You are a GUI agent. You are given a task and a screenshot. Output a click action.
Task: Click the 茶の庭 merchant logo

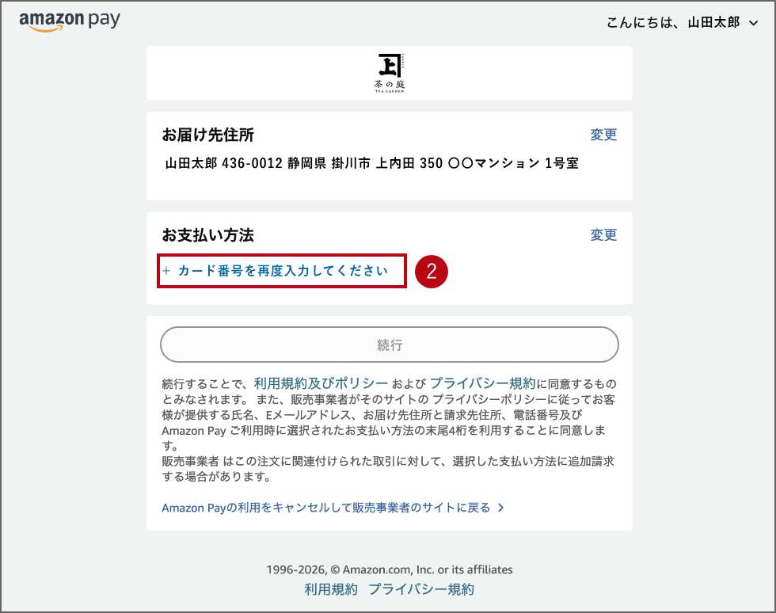(390, 73)
